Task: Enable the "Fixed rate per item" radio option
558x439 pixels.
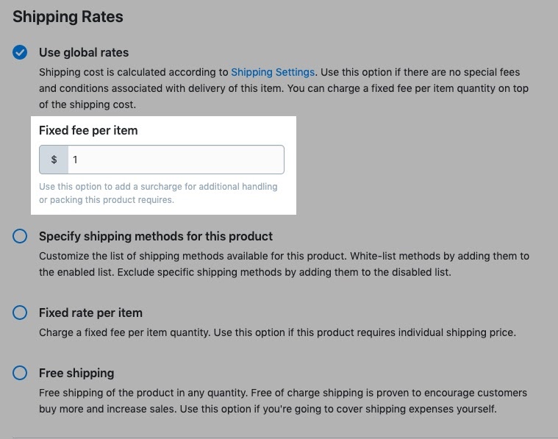Action: tap(21, 313)
